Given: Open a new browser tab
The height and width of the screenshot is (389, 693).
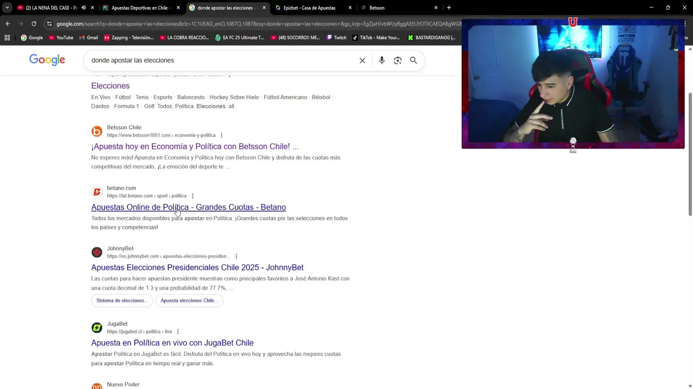Looking at the screenshot, I should tap(449, 8).
